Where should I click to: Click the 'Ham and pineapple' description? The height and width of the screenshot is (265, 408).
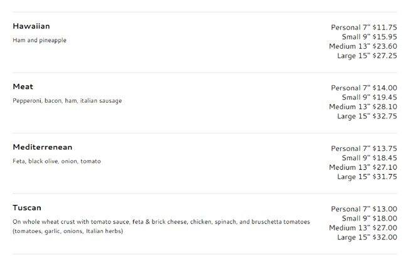pos(40,40)
